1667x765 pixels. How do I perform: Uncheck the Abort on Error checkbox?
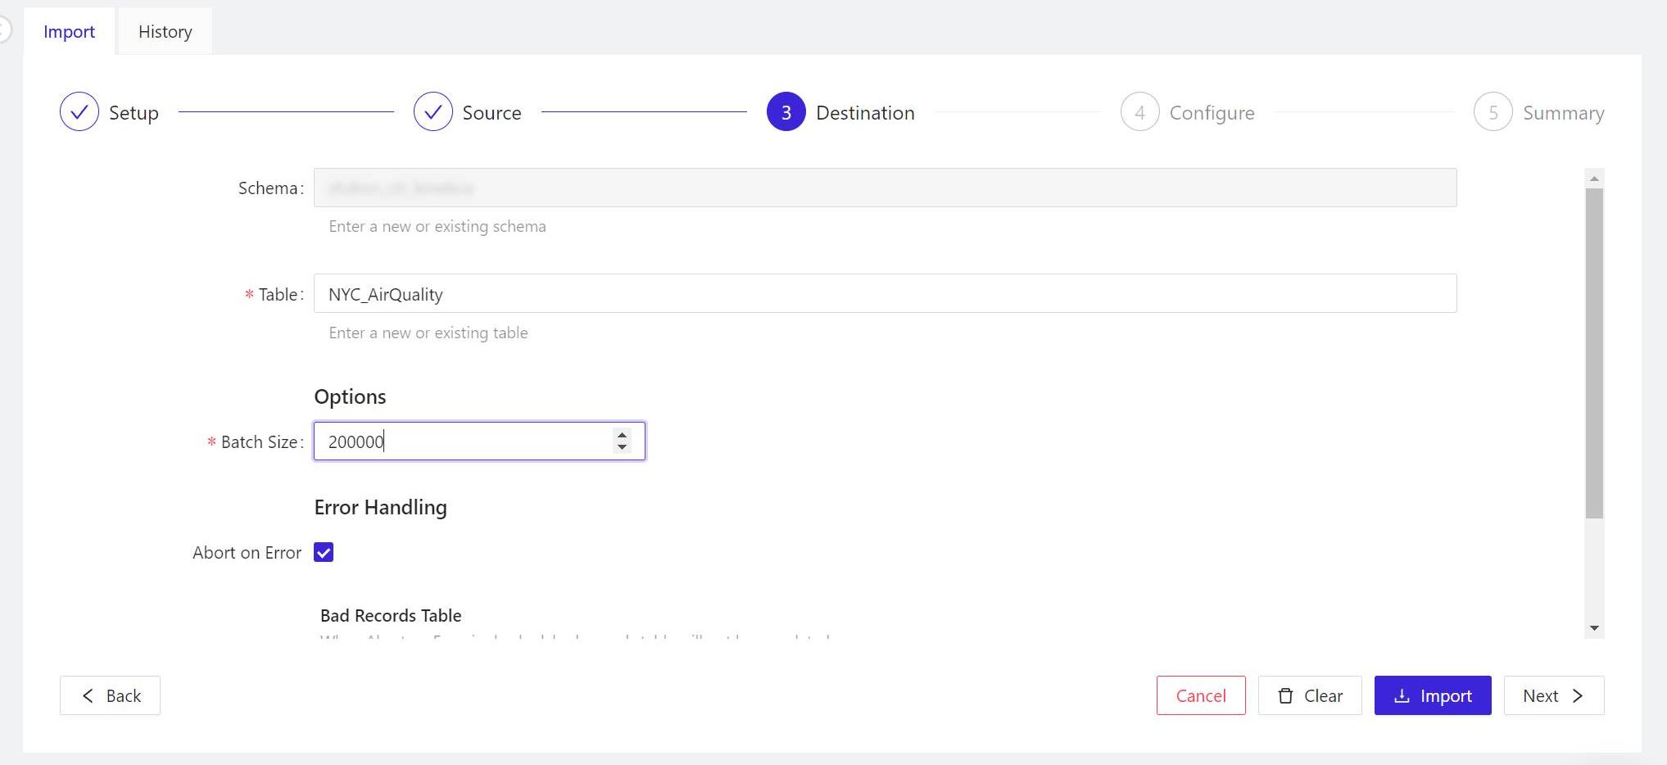(324, 553)
